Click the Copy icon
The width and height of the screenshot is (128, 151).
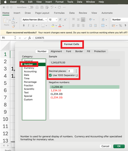pos(13,23)
